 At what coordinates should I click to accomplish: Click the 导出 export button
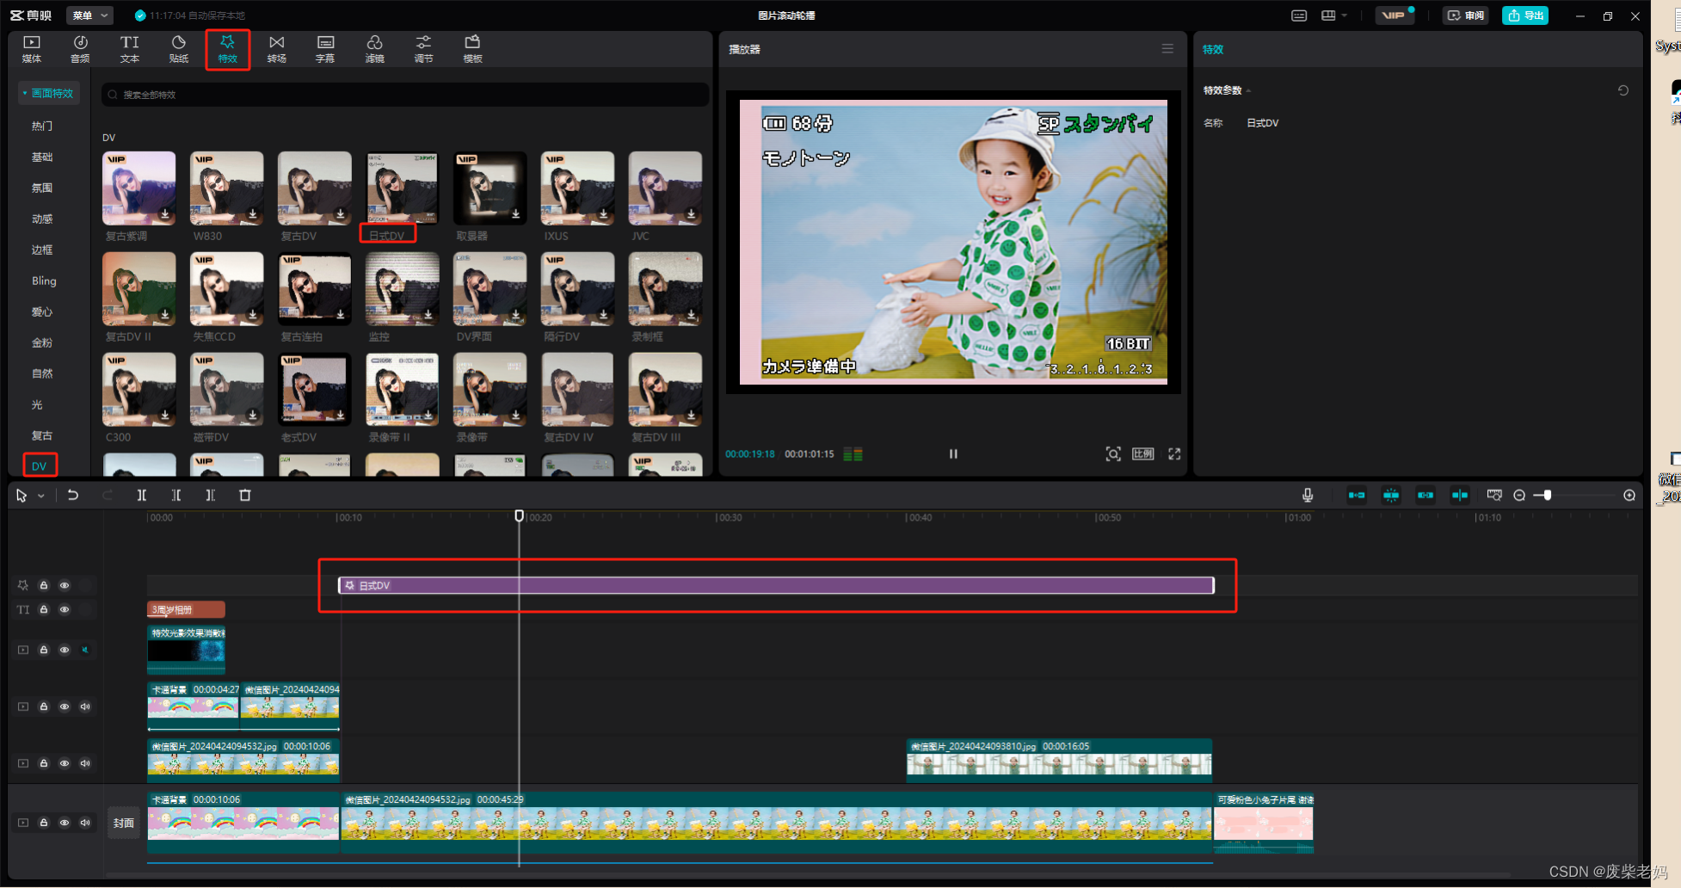point(1524,15)
